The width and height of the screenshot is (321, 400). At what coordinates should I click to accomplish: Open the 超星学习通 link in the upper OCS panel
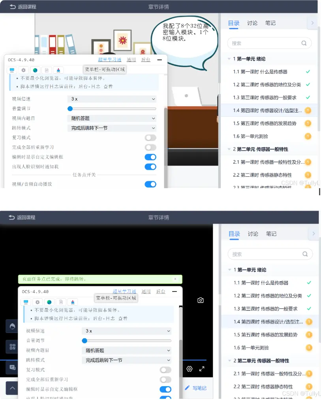[x=110, y=60]
